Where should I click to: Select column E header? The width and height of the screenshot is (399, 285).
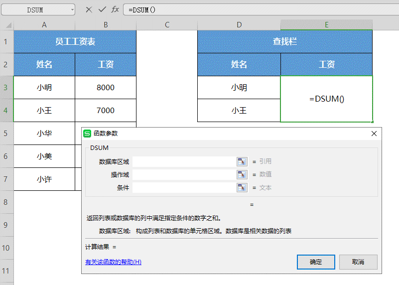click(x=326, y=25)
